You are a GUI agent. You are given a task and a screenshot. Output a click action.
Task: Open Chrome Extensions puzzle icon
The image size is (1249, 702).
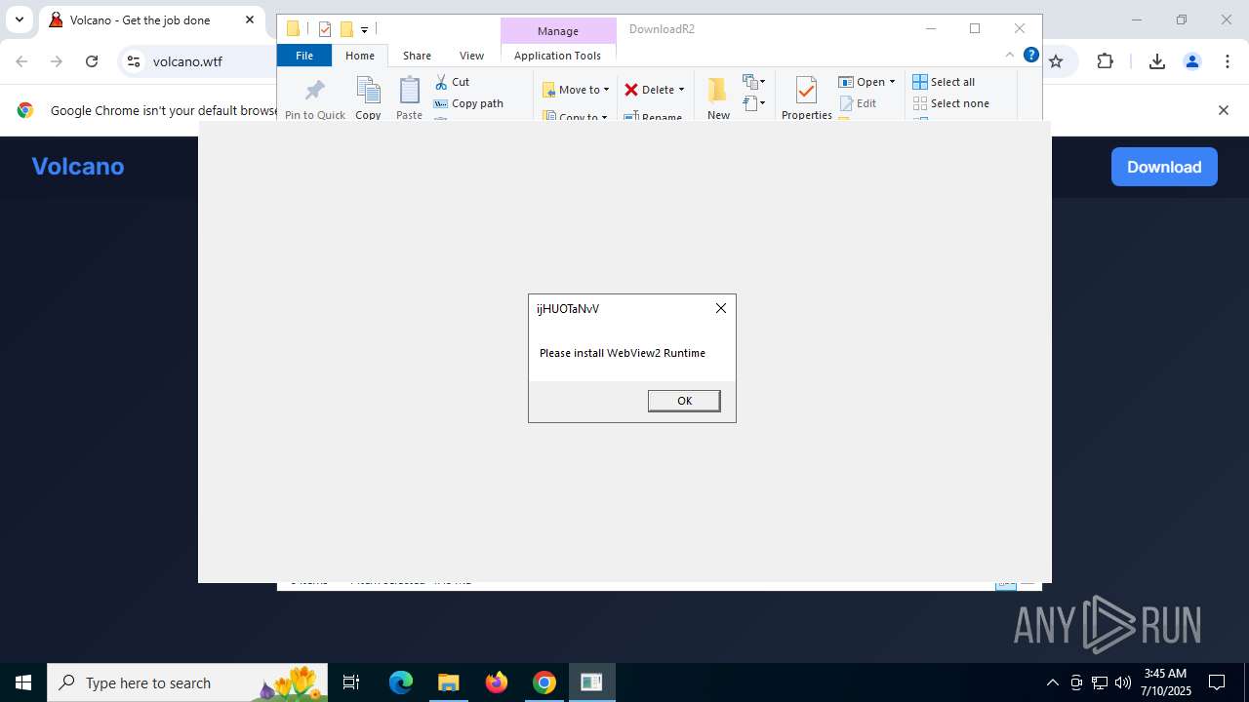click(1105, 61)
